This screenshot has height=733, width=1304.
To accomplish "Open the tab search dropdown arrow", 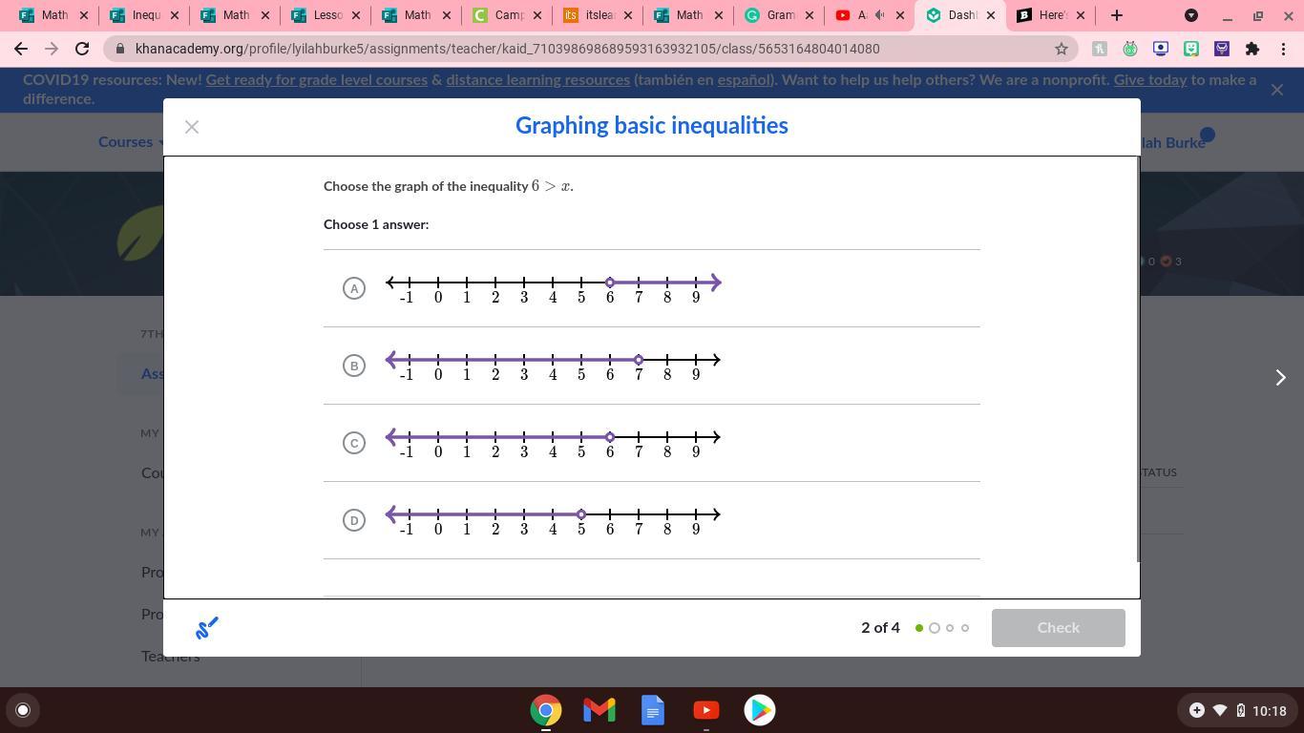I will pos(1191,15).
